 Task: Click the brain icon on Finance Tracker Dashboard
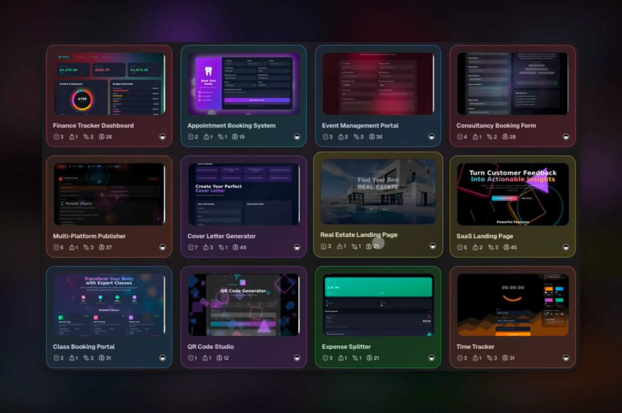[102, 137]
